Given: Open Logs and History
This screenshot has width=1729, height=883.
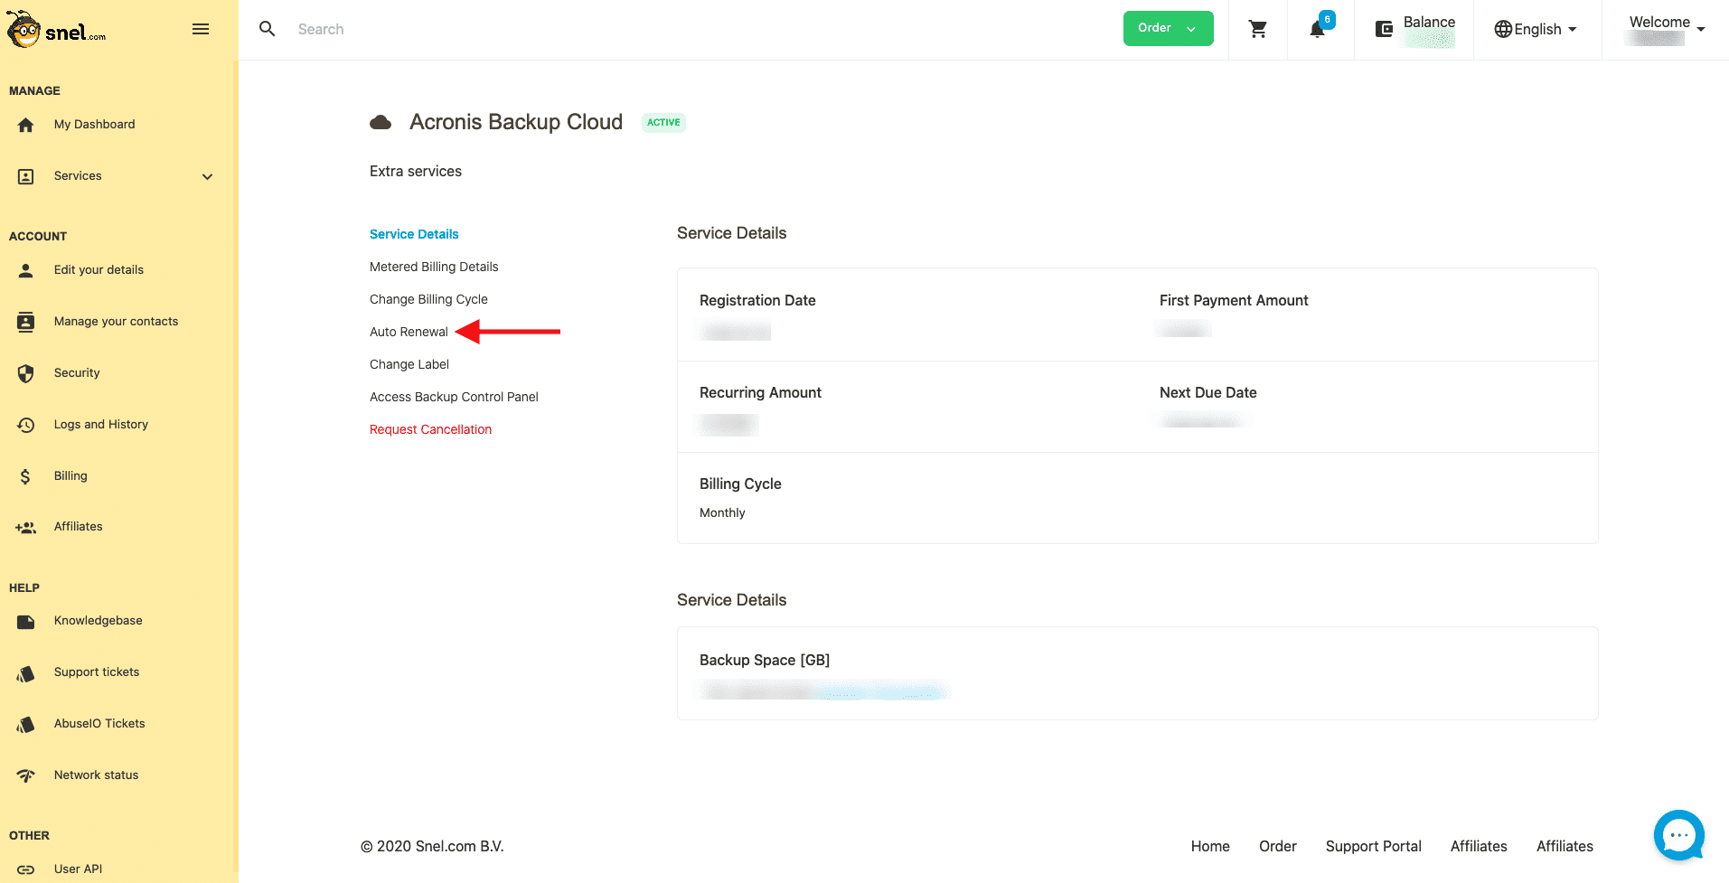Looking at the screenshot, I should coord(100,425).
